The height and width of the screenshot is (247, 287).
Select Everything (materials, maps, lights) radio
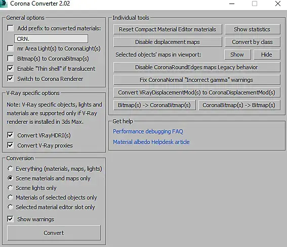[10, 169]
